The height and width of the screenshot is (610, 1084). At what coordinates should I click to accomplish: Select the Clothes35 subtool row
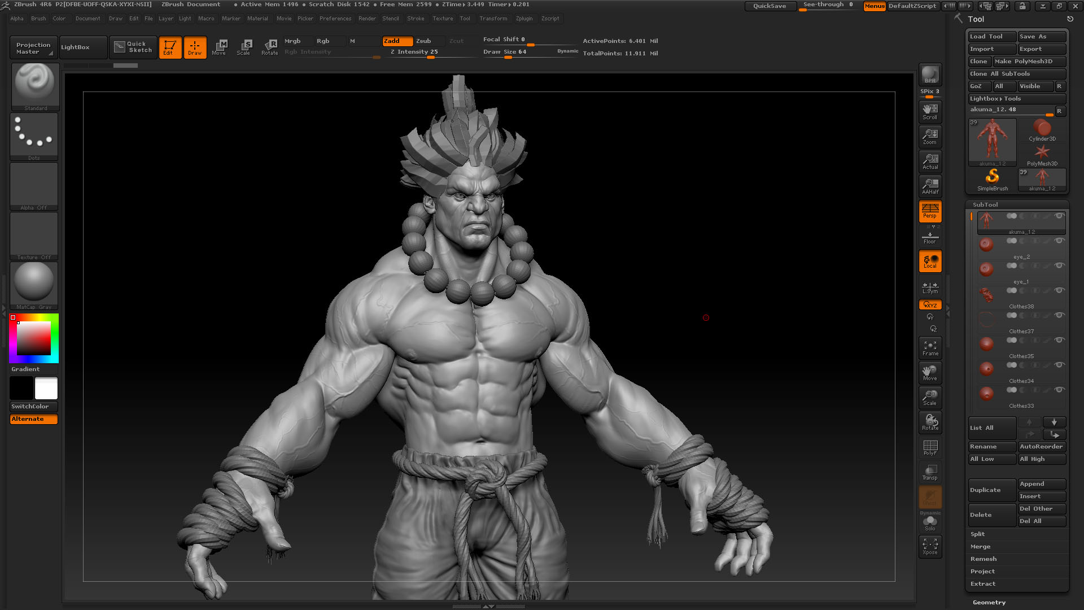[1021, 348]
